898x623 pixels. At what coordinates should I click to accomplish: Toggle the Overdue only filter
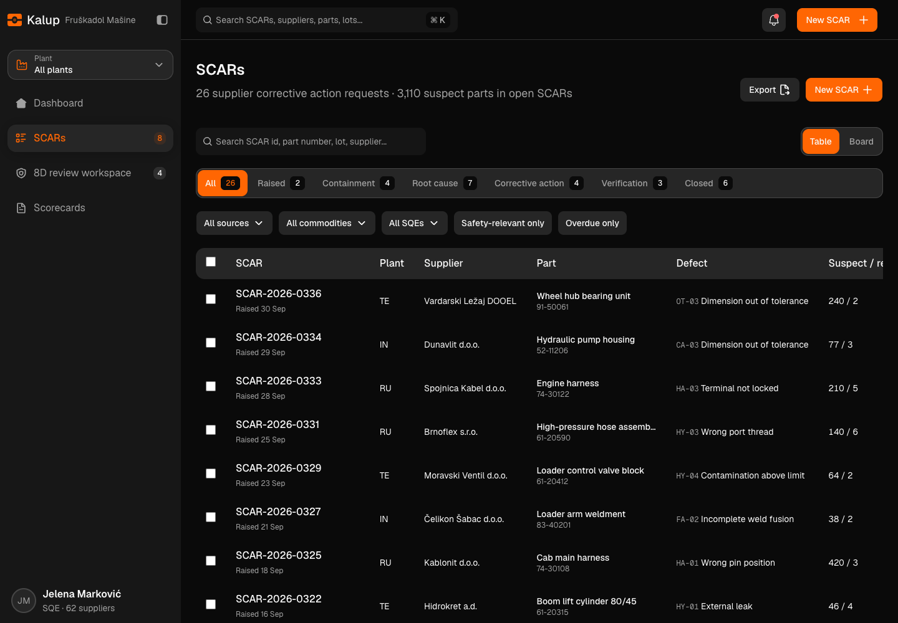tap(592, 223)
